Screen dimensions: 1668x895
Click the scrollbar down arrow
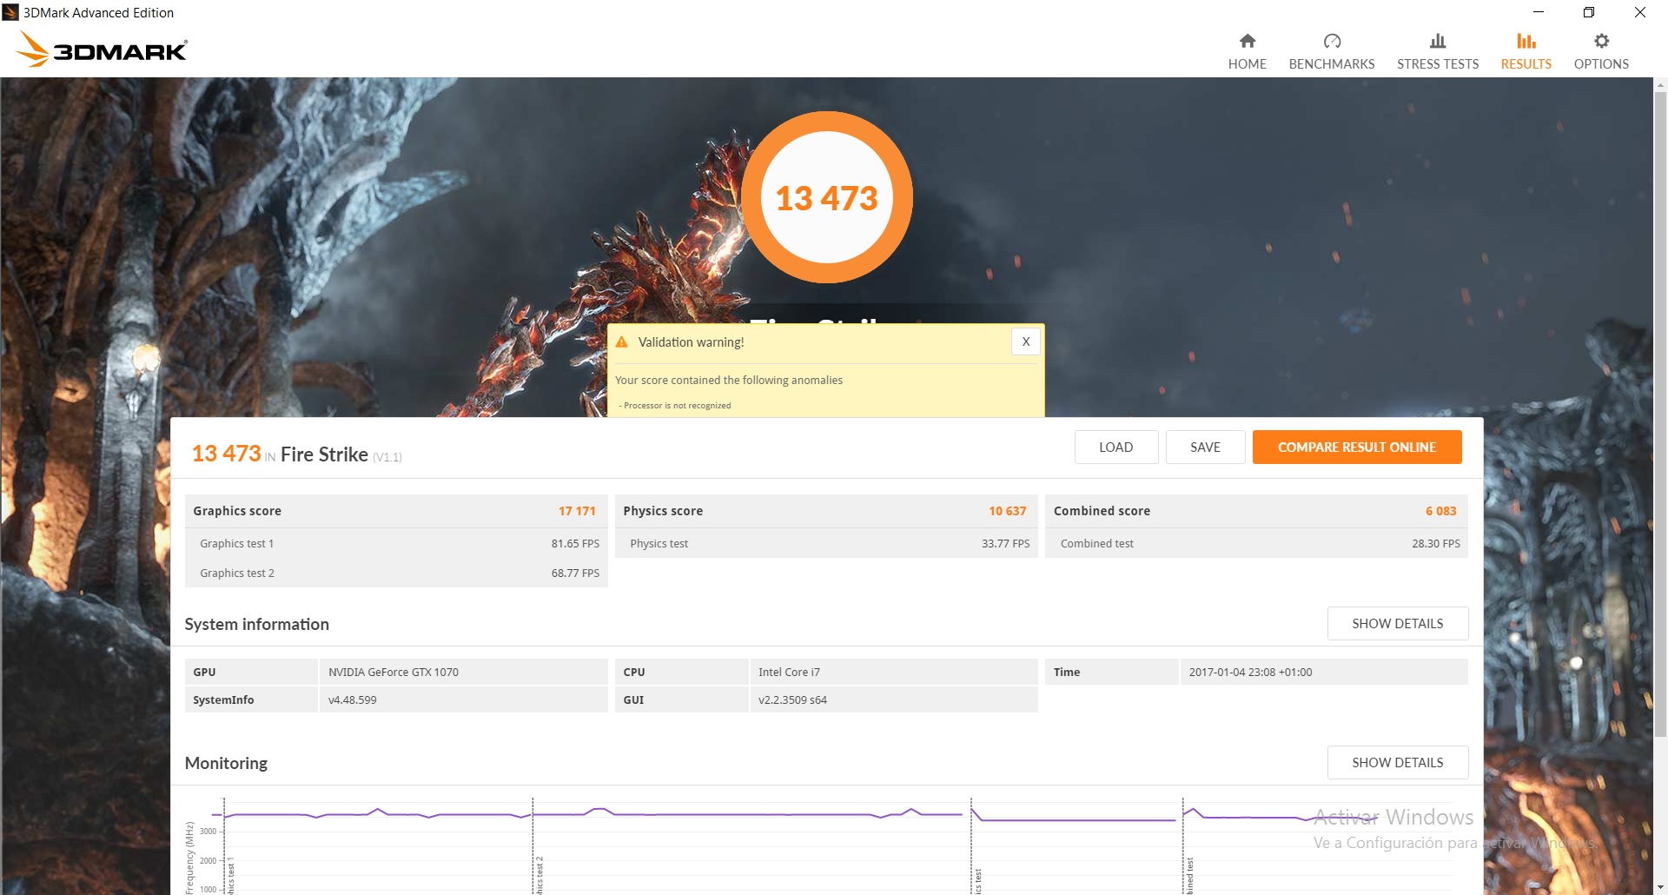tap(1660, 886)
